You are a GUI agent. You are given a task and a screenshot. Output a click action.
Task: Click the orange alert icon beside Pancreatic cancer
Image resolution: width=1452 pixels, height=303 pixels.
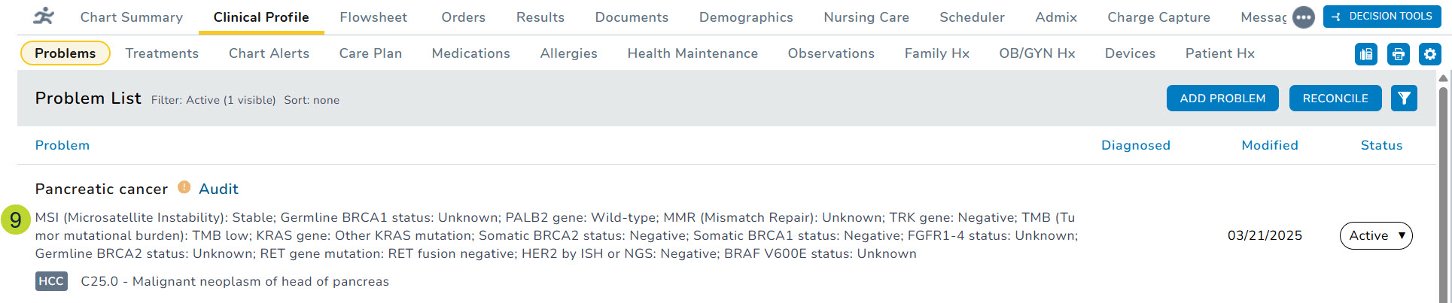pyautogui.click(x=184, y=187)
